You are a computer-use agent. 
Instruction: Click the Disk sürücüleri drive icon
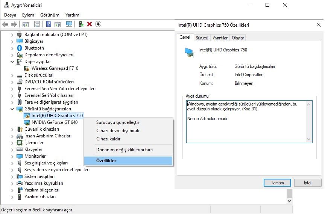coord(20,75)
